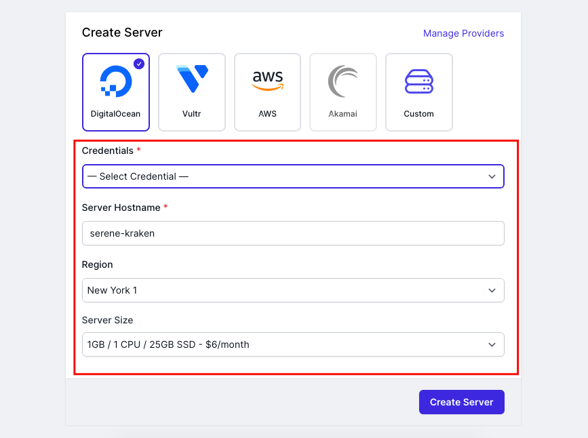This screenshot has height=438, width=588.
Task: Switch provider to AWS label
Action: click(267, 114)
